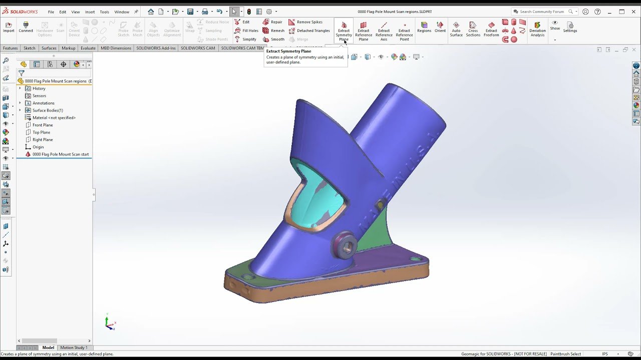The image size is (641, 360).
Task: Open the Options gear dropdown arrow
Action: click(276, 11)
